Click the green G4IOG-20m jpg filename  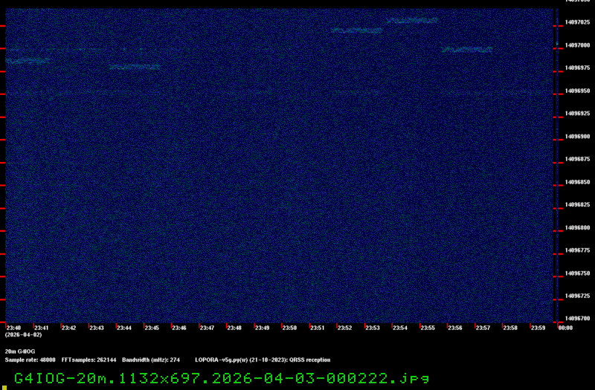click(222, 379)
